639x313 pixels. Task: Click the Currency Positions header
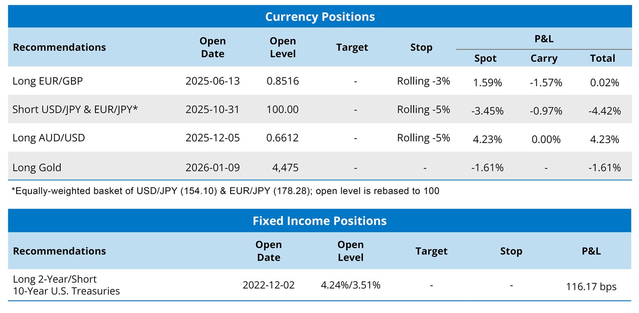pos(319,17)
